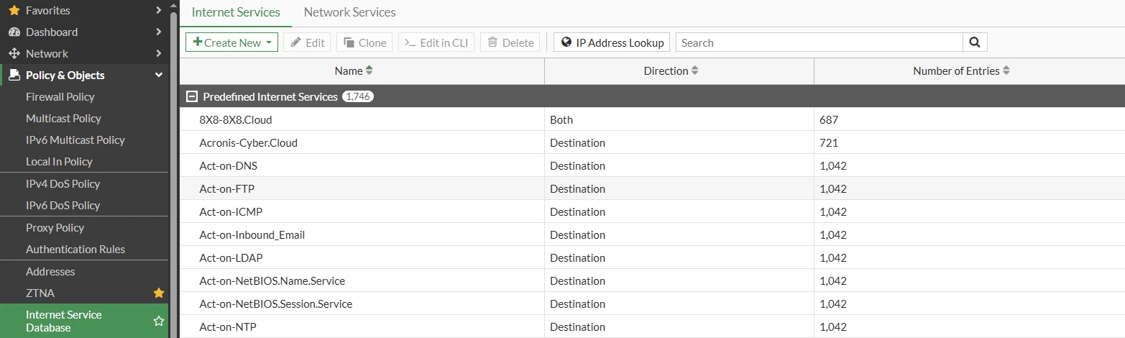
Task: Sort by Number of Entries arrows
Action: click(1006, 70)
